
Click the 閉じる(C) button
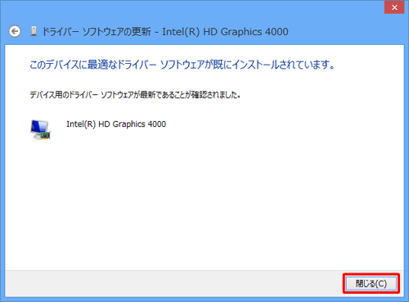(371, 284)
